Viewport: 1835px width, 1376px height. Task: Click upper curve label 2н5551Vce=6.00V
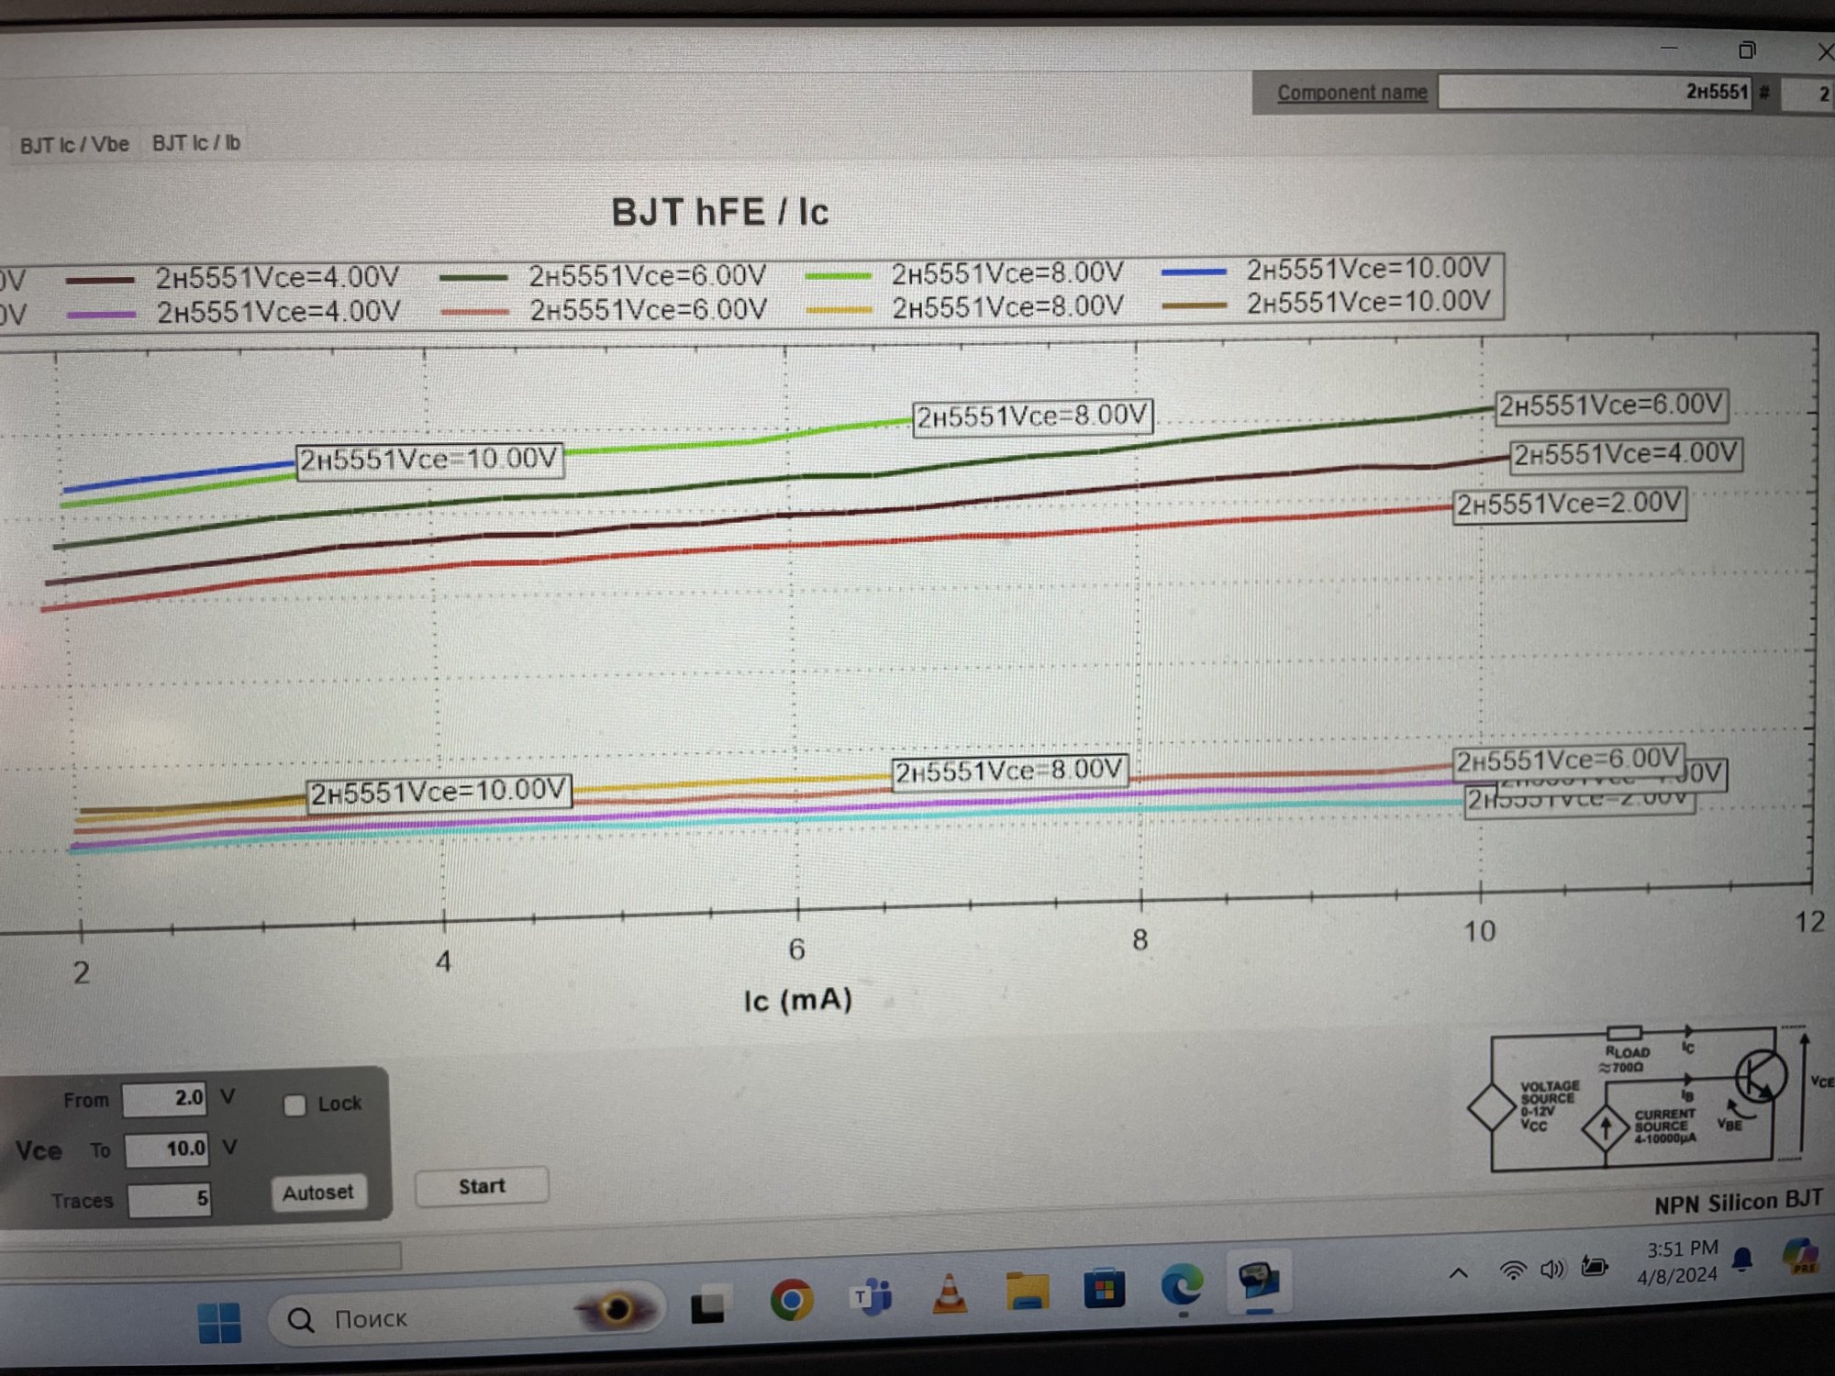pyautogui.click(x=1611, y=405)
